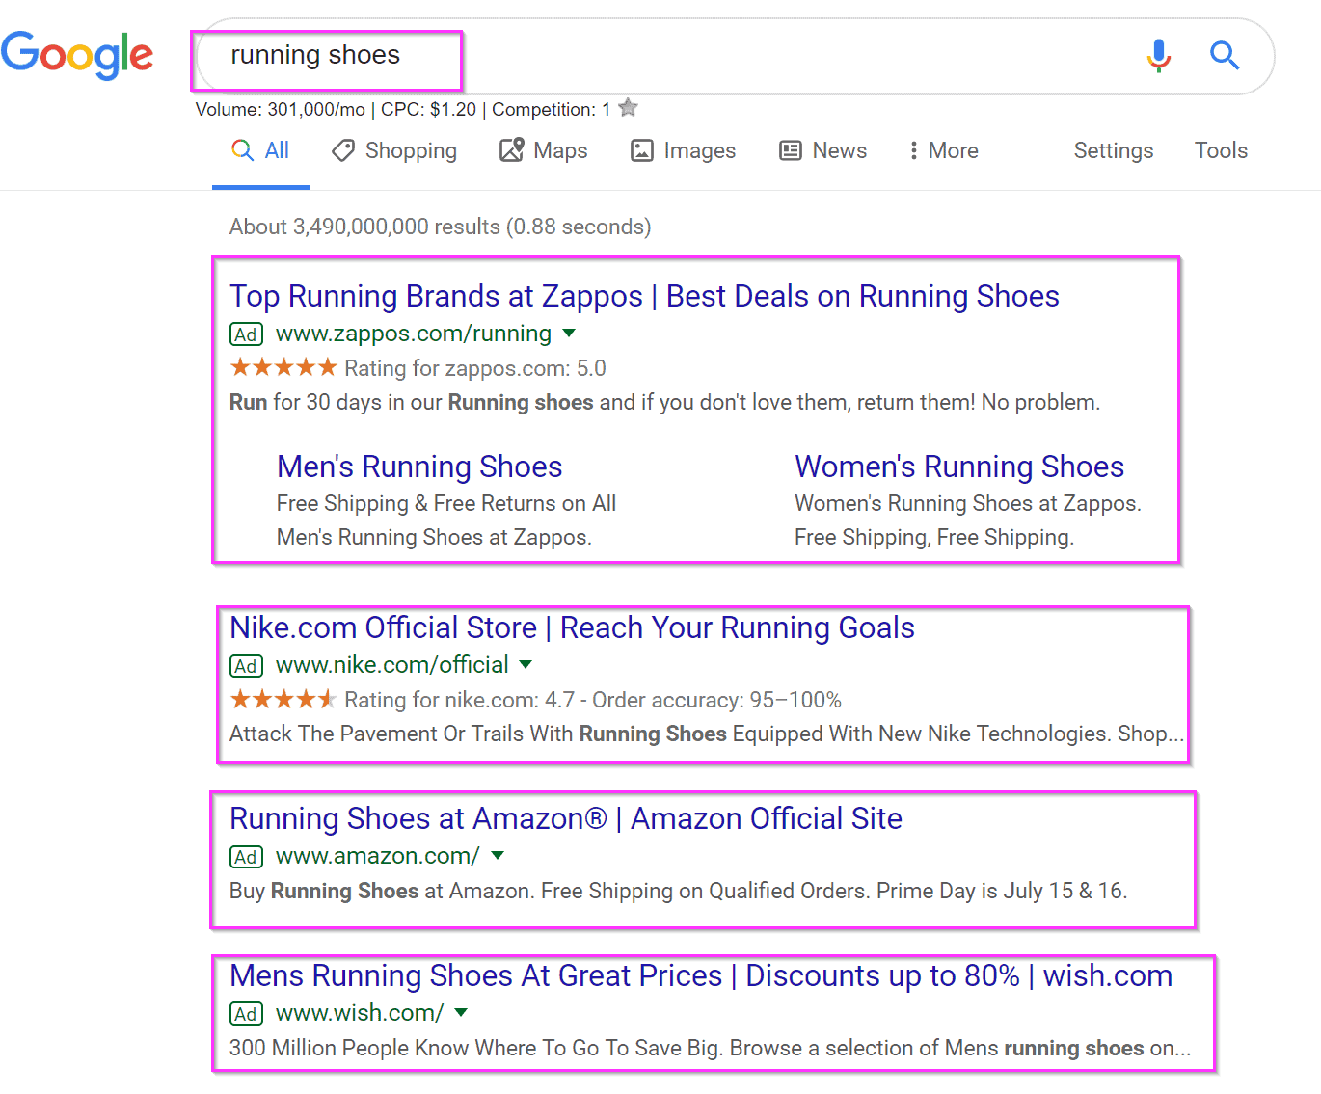Screen dimensions: 1321x1094
Task: Click the www.zappos.com/running URL text
Action: [414, 334]
